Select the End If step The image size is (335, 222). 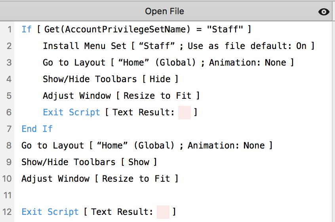pos(37,129)
